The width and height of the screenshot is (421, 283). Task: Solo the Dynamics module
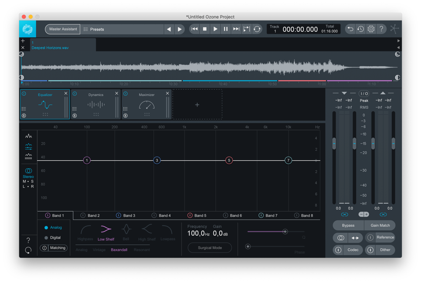click(75, 116)
